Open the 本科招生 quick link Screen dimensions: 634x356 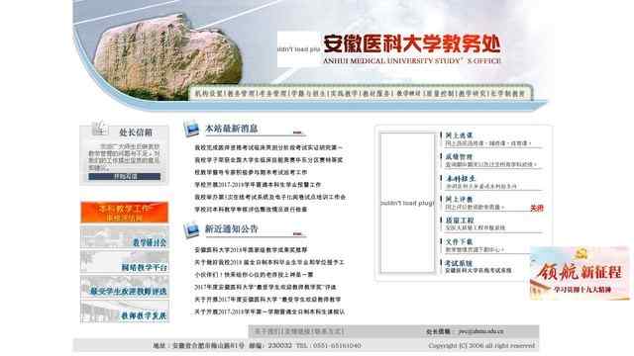point(461,178)
